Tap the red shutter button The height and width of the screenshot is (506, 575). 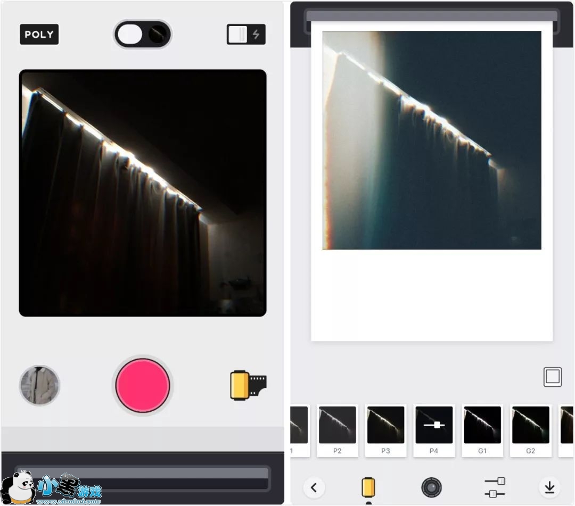143,385
